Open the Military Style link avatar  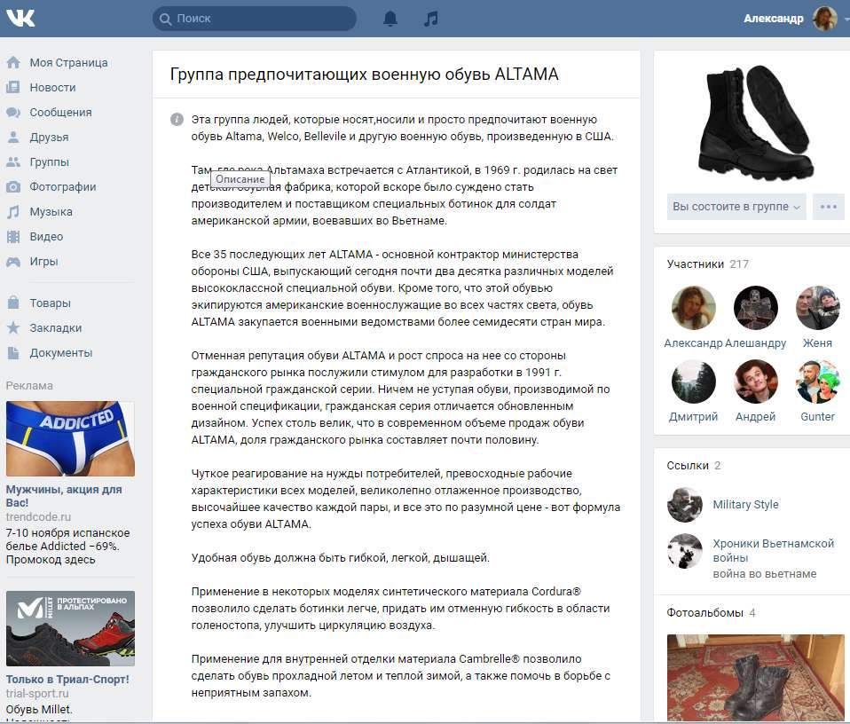685,505
